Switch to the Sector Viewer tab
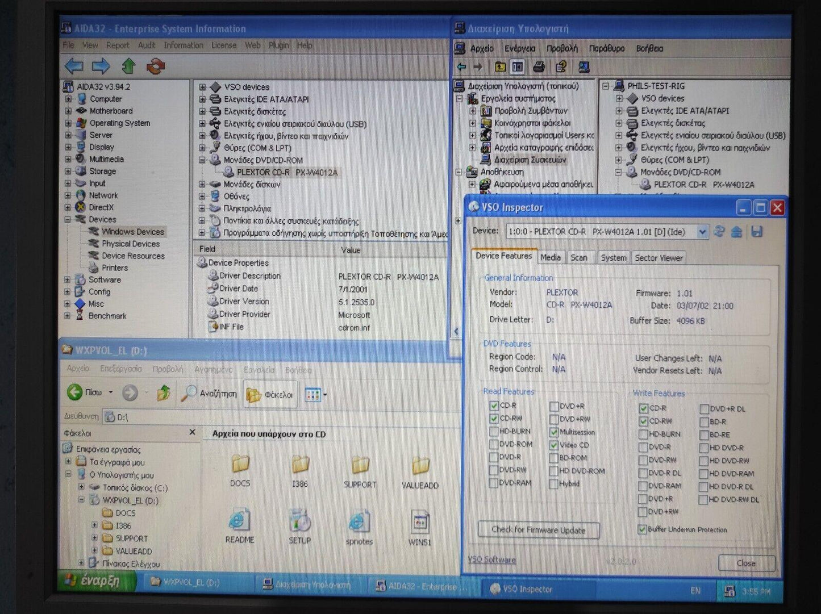This screenshot has height=614, width=821. coord(659,258)
